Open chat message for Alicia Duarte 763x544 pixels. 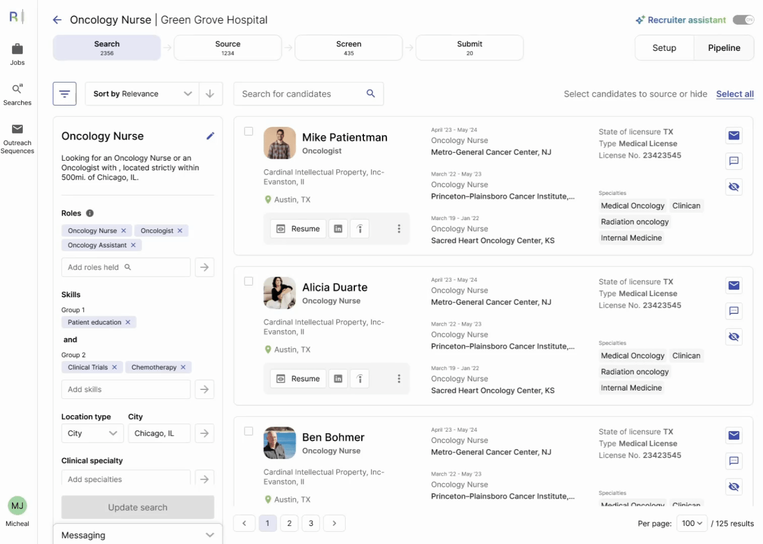[x=734, y=311]
